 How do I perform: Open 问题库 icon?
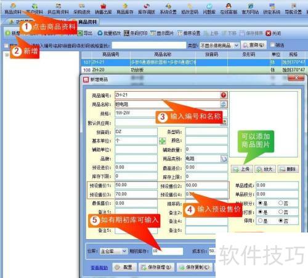tap(209, 9)
